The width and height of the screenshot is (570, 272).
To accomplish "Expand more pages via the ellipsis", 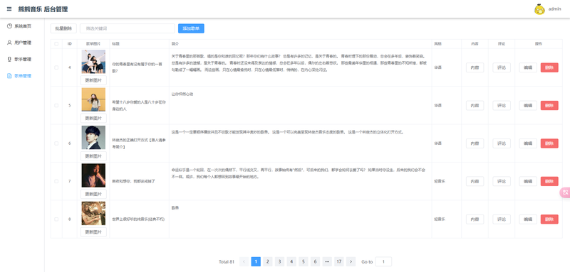I will pyautogui.click(x=327, y=261).
